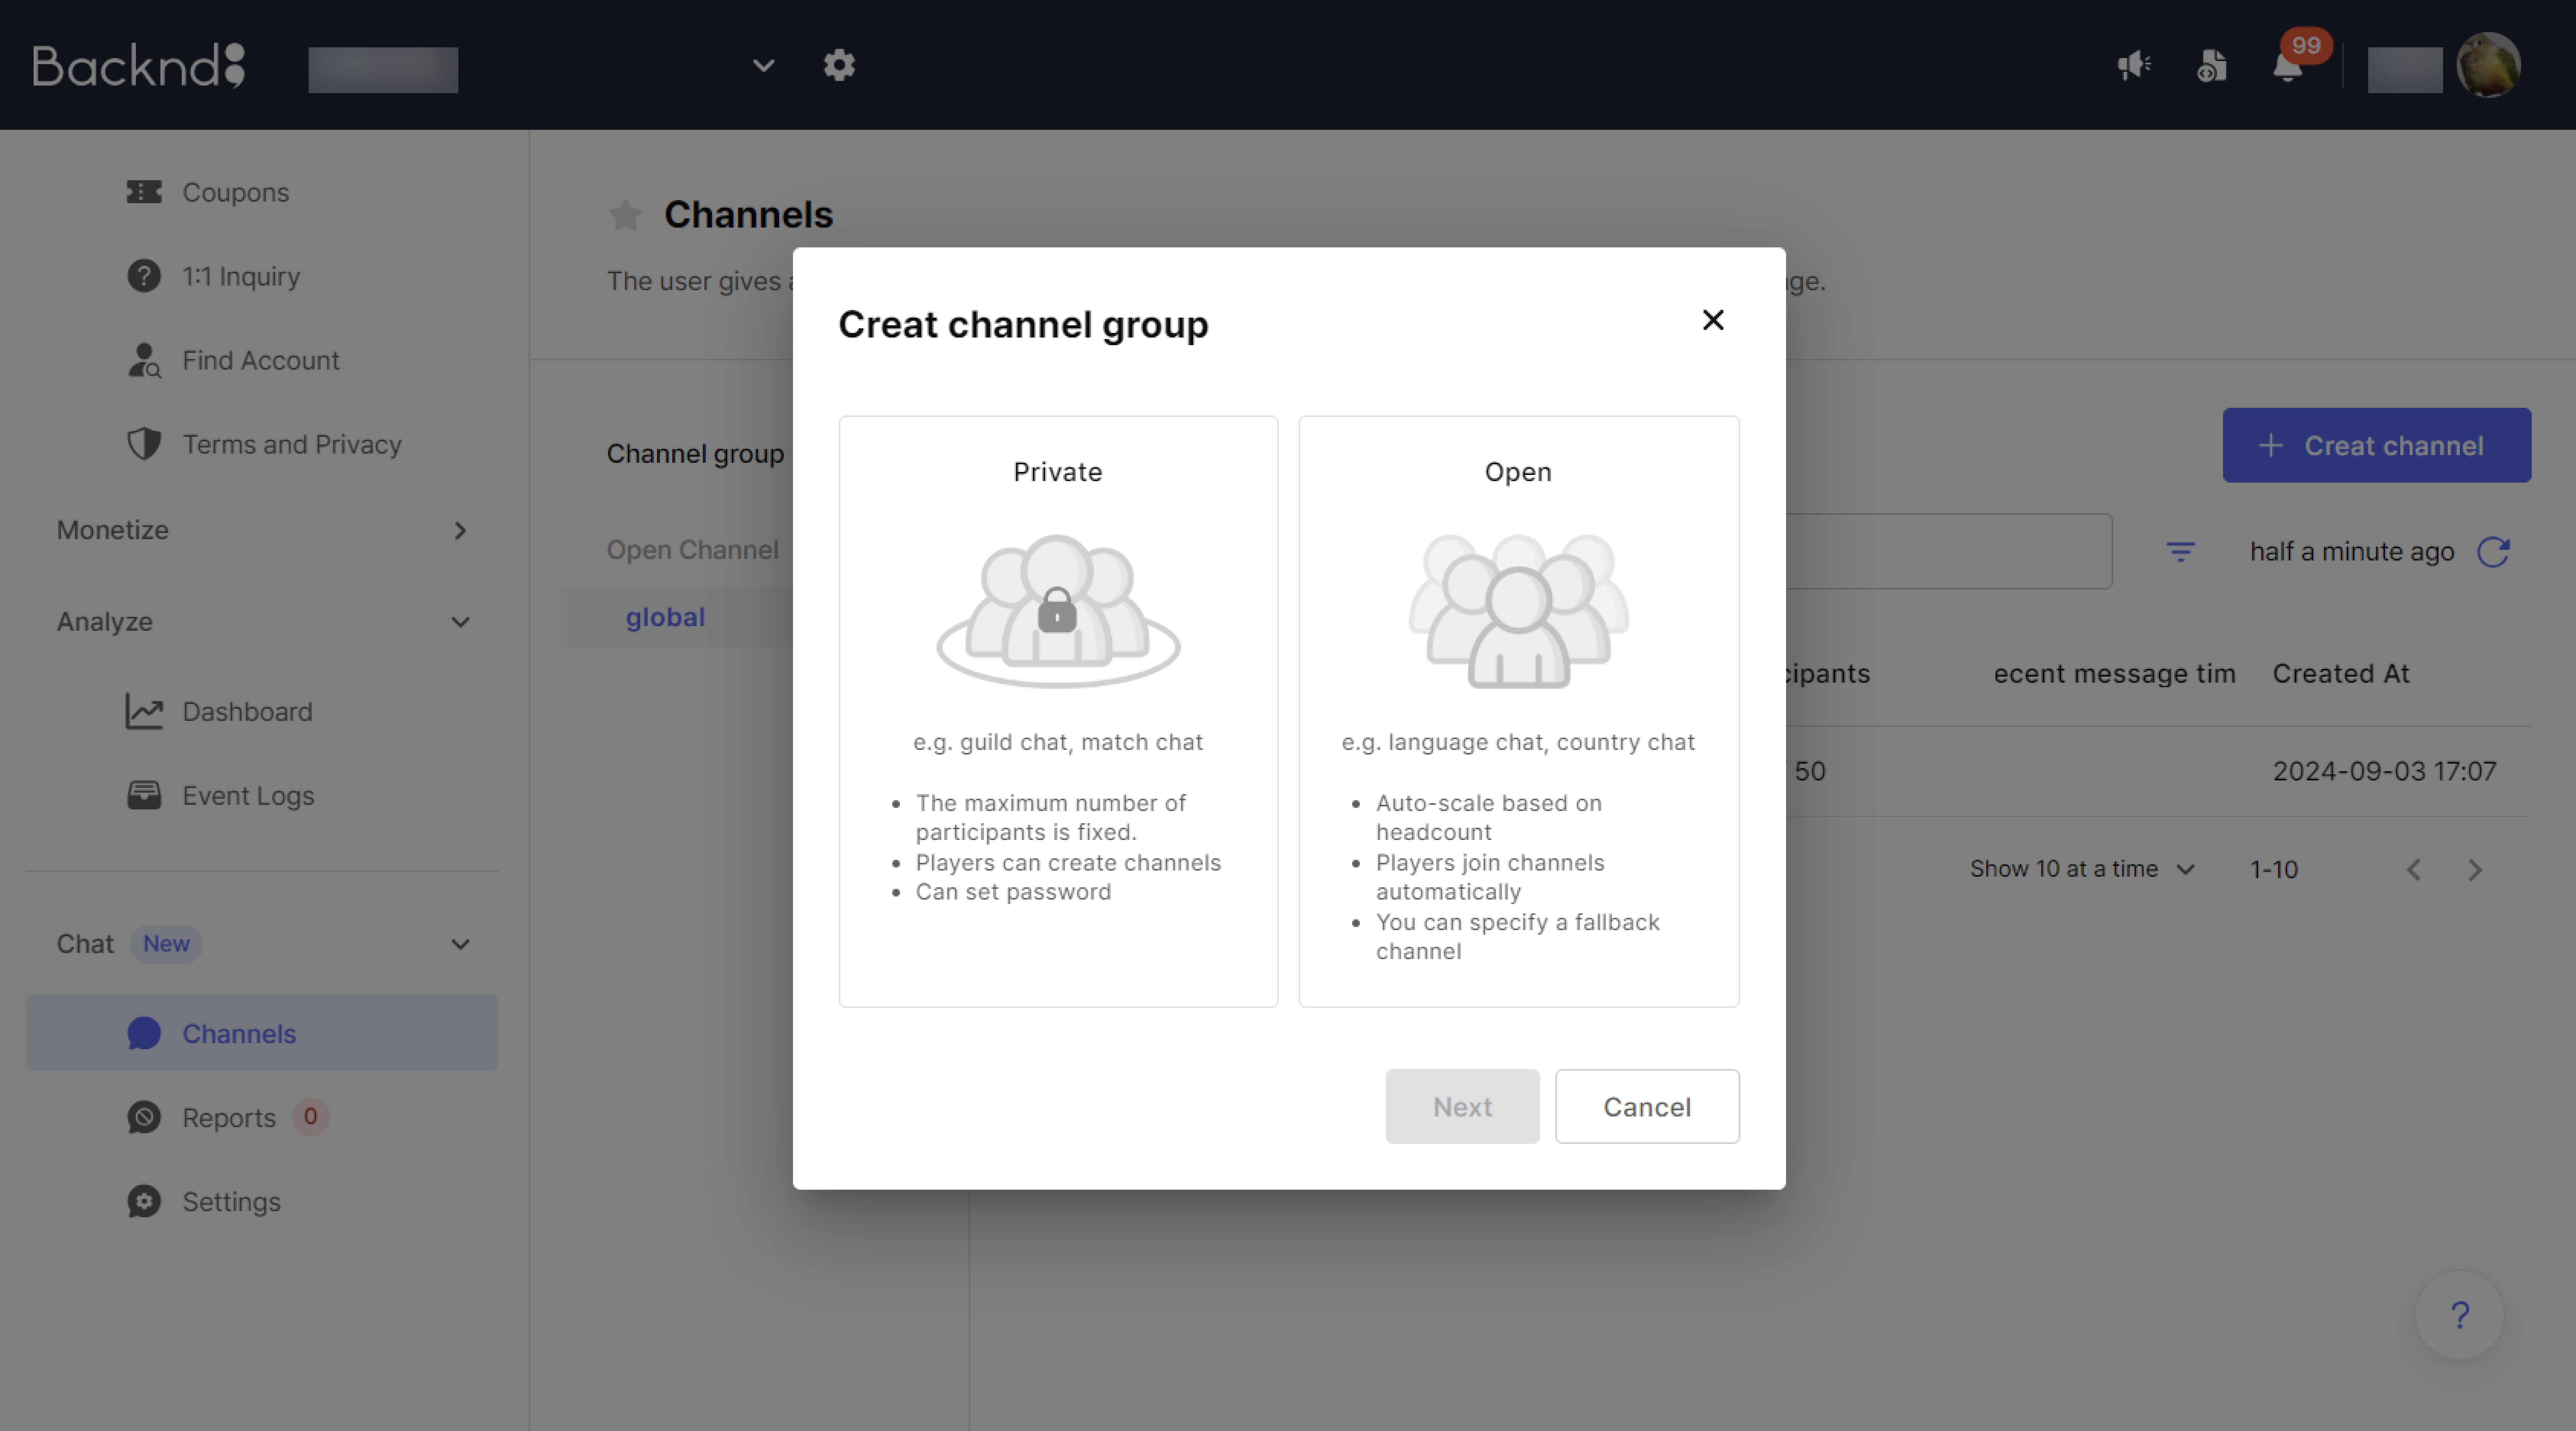Image resolution: width=2576 pixels, height=1431 pixels.
Task: Click the New badge next to Chat
Action: point(166,943)
